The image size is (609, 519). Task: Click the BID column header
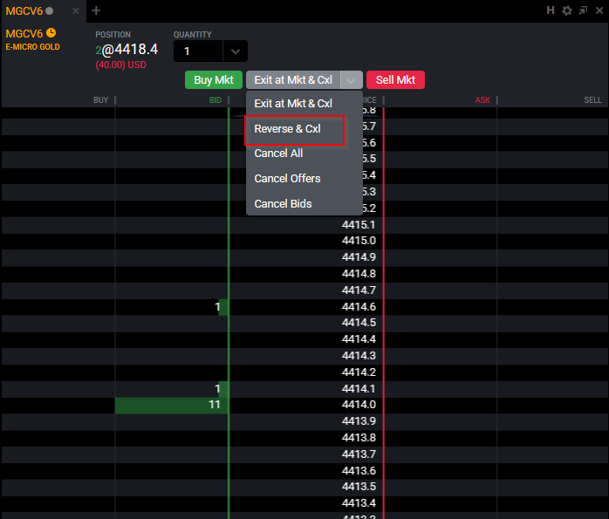pos(216,100)
